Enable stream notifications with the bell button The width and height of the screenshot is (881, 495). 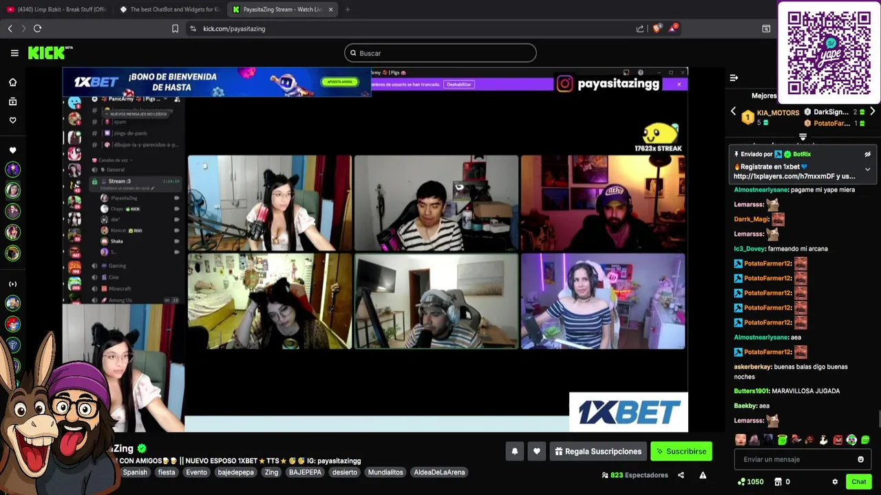pos(514,452)
